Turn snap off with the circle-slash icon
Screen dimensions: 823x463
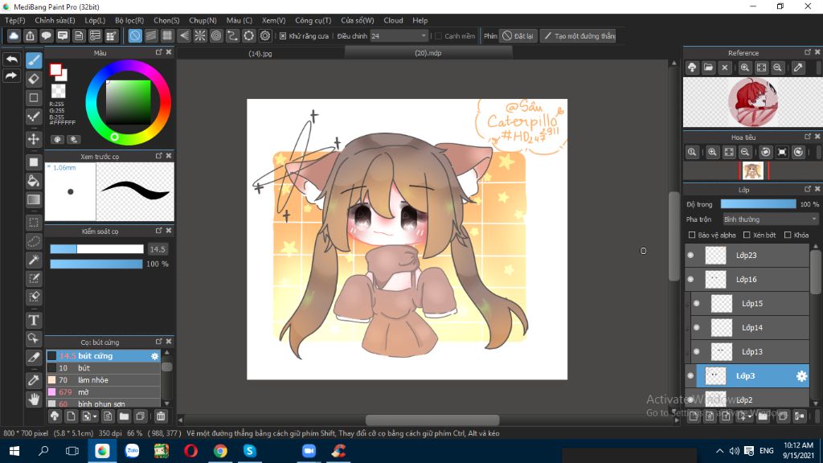click(135, 35)
